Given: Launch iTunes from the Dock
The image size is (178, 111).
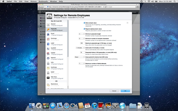Looking at the screenshot, I should coord(95,106).
